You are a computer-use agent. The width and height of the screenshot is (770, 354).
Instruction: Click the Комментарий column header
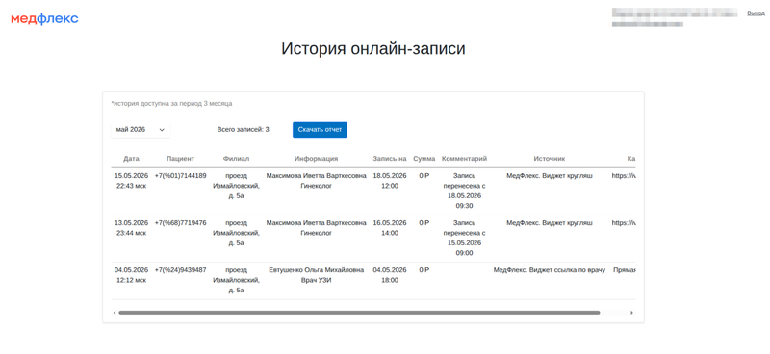tap(465, 159)
